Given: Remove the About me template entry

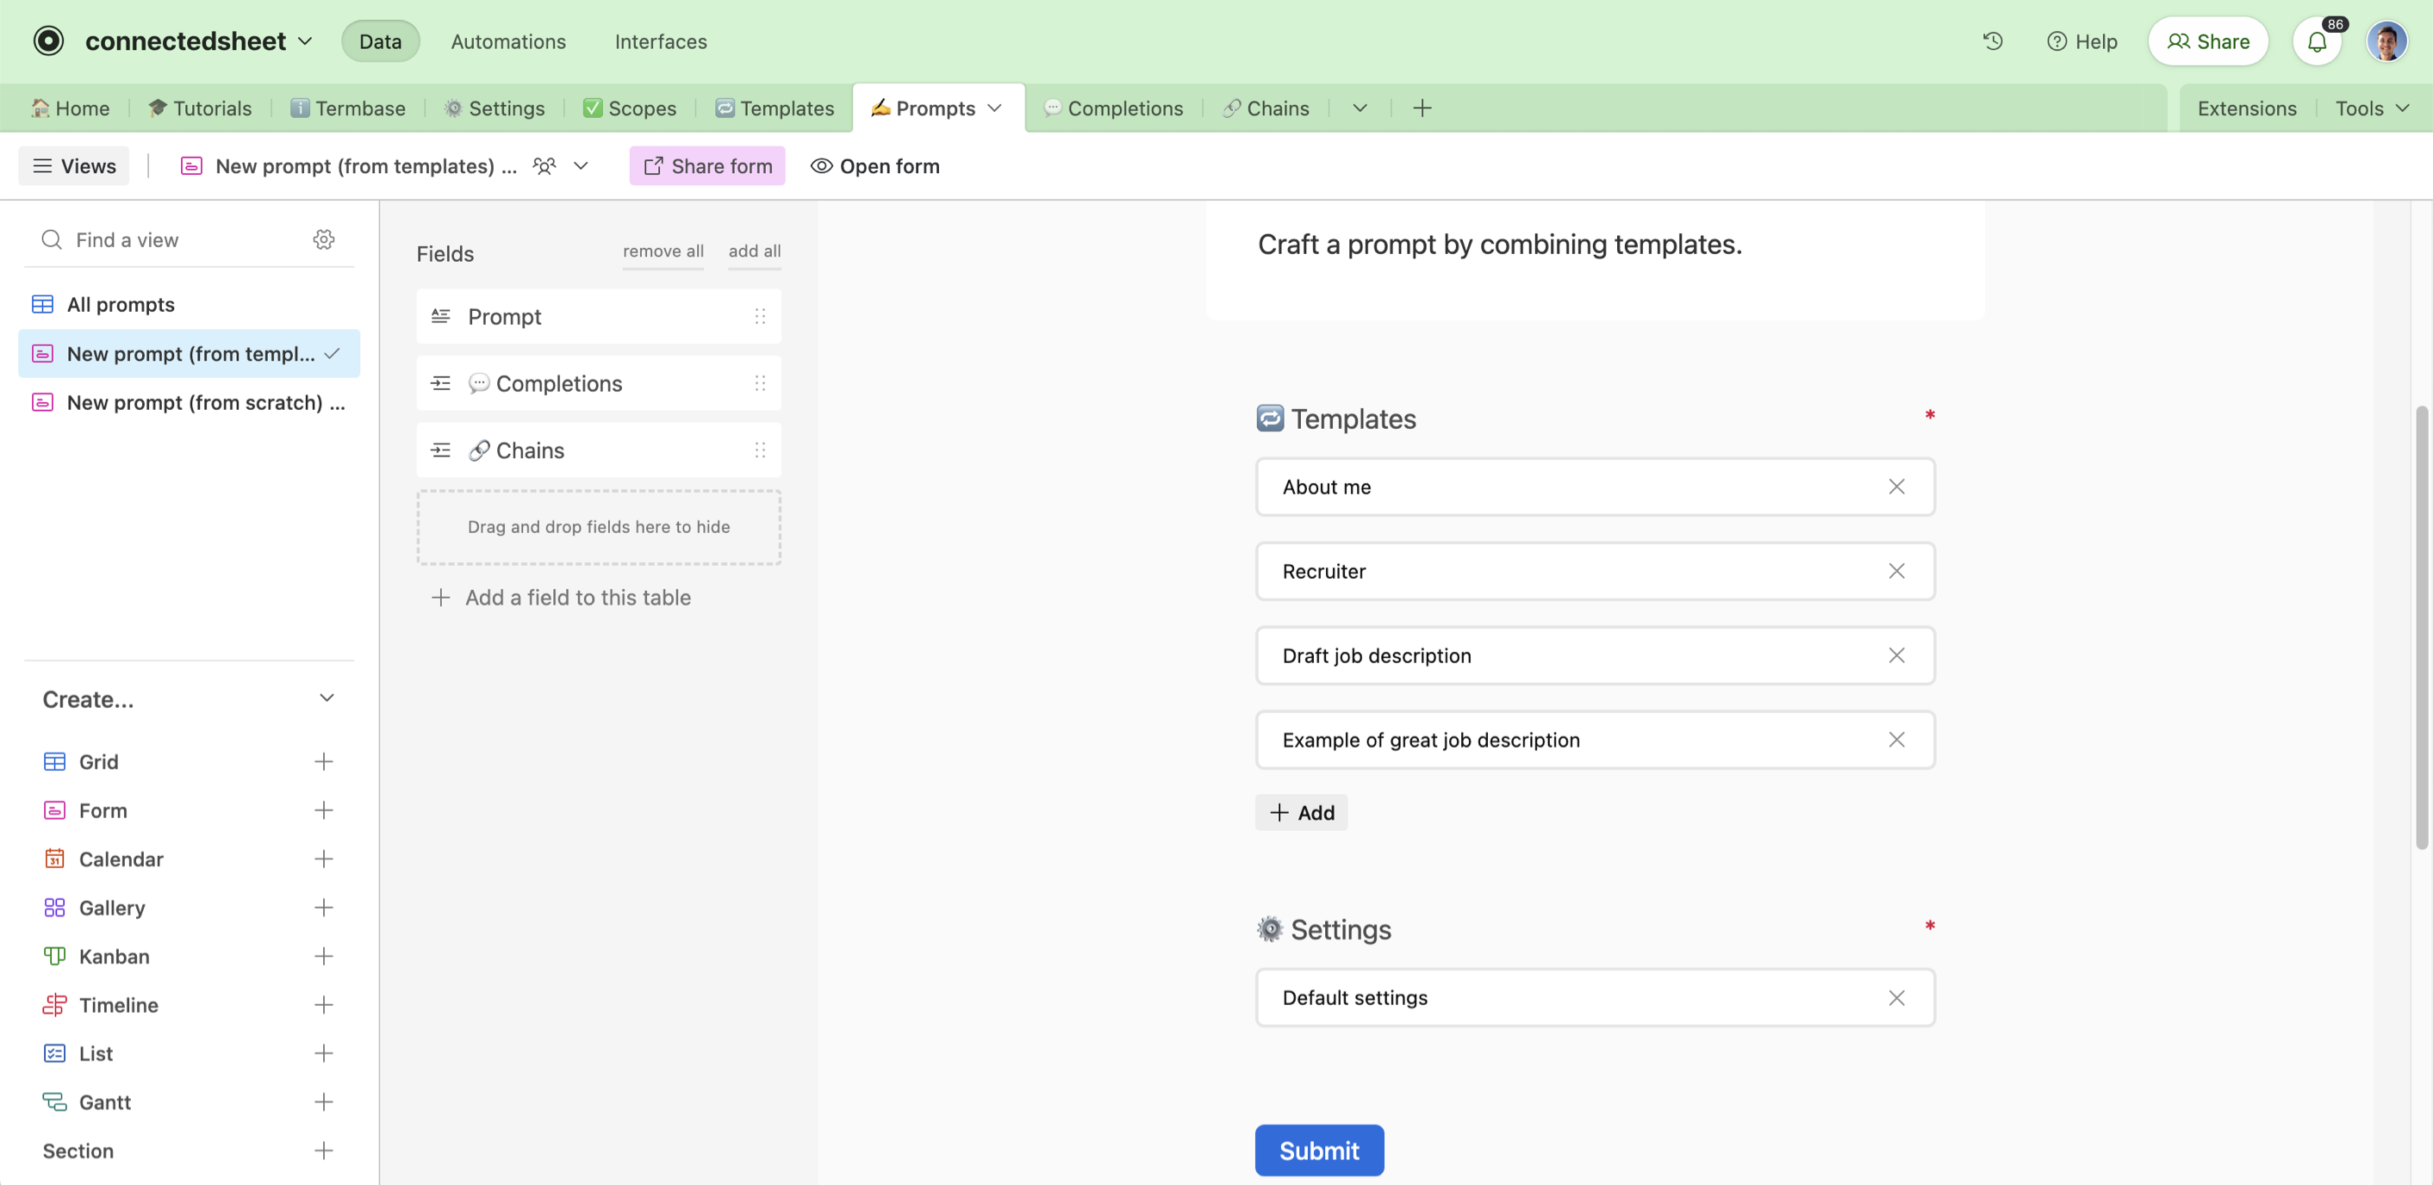Looking at the screenshot, I should coord(1895,487).
